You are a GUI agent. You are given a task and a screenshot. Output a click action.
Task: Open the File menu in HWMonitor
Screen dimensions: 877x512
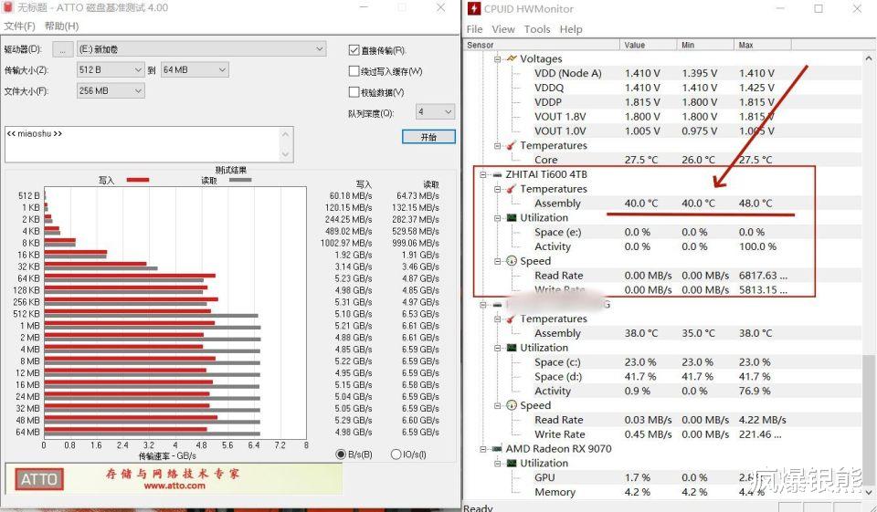(474, 29)
